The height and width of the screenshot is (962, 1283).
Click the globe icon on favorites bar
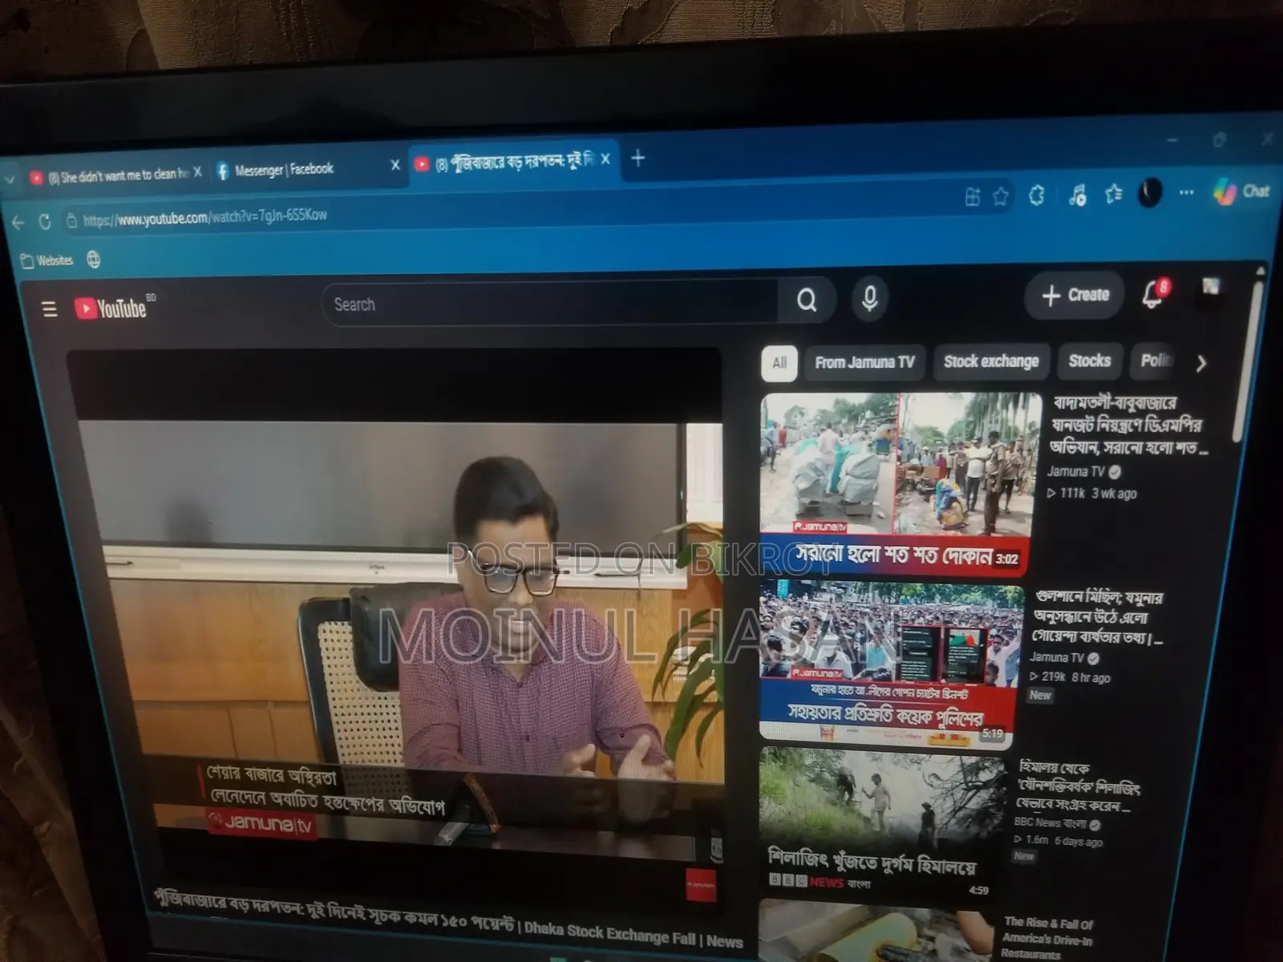tap(94, 260)
